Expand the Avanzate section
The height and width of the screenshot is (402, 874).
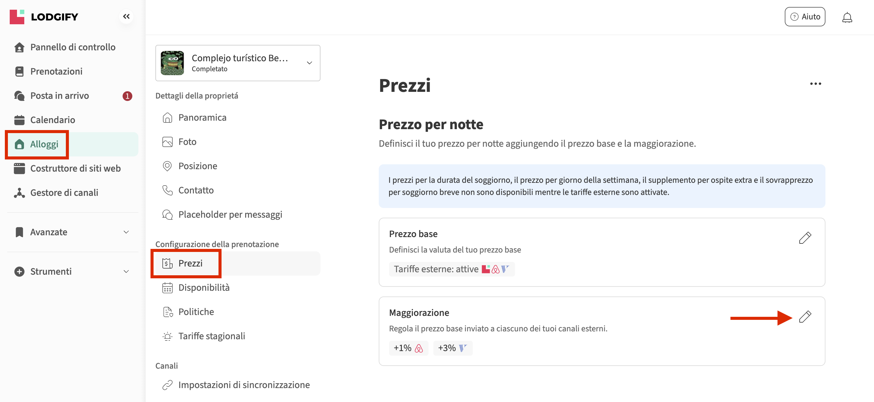click(72, 232)
